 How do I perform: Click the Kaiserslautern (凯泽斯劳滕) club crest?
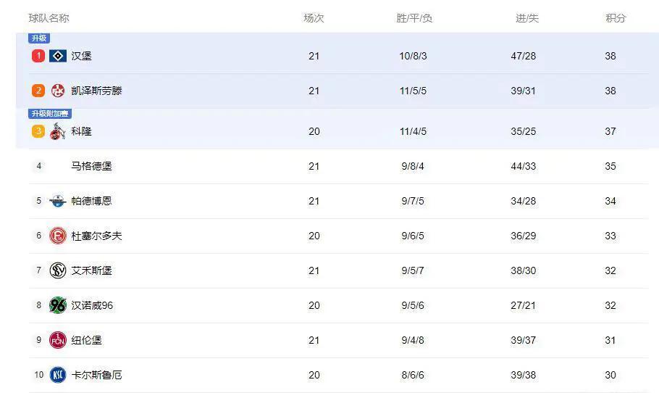(58, 91)
